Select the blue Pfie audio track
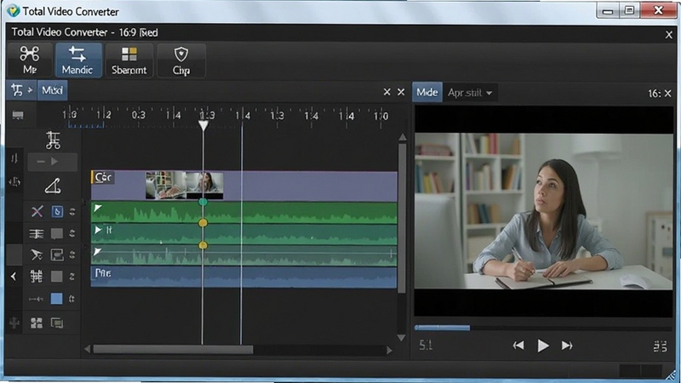The width and height of the screenshot is (681, 383). click(x=243, y=277)
